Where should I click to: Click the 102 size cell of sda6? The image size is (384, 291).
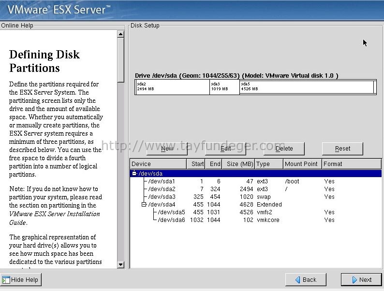click(x=248, y=220)
